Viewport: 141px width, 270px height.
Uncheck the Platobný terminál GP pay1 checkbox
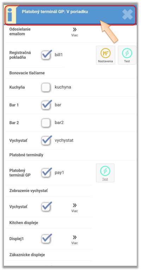point(47,173)
